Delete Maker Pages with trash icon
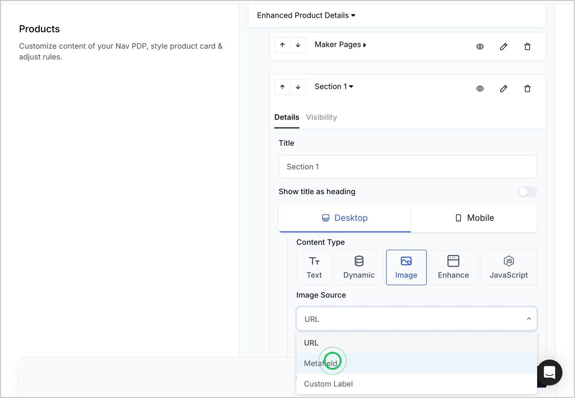This screenshot has width=575, height=398. (527, 46)
